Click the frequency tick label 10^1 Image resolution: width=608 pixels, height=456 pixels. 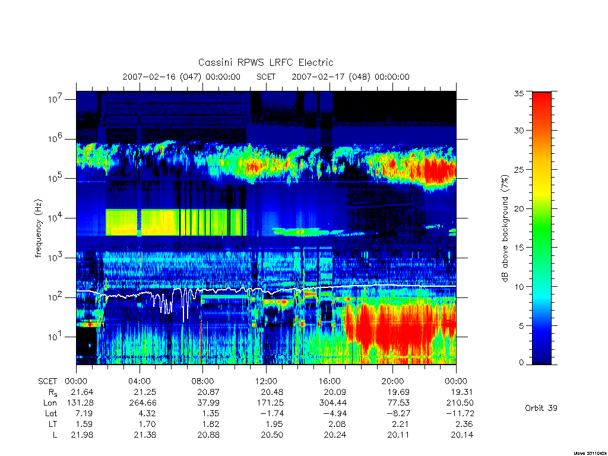pos(56,337)
